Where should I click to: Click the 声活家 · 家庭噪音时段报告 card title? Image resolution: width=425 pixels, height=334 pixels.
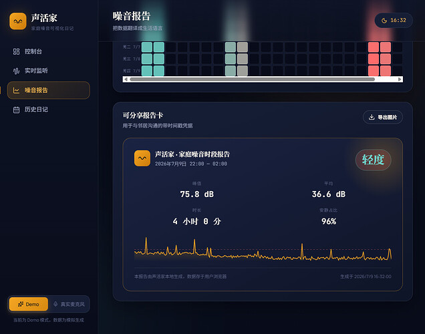coord(192,154)
